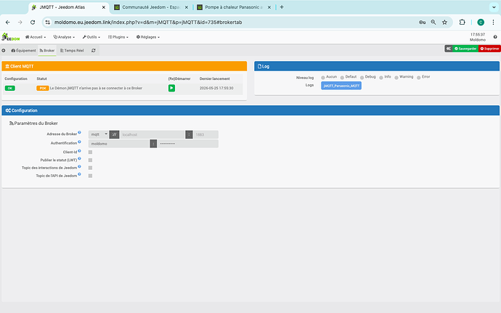Close the Communauté Jeedom tab

point(187,7)
